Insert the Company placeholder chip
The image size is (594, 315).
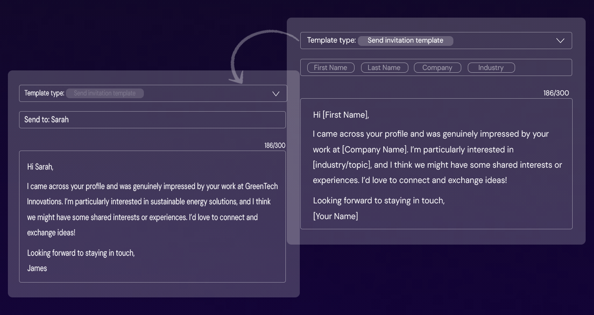point(437,67)
